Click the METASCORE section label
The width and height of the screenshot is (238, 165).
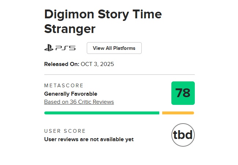64,85
